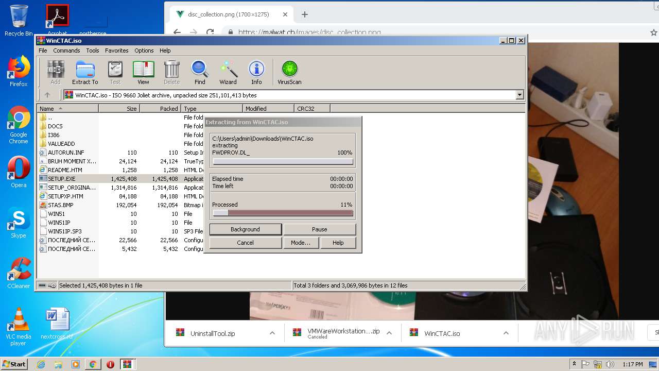Select WIN51IP.SP3 file
The image size is (659, 371).
click(64, 231)
